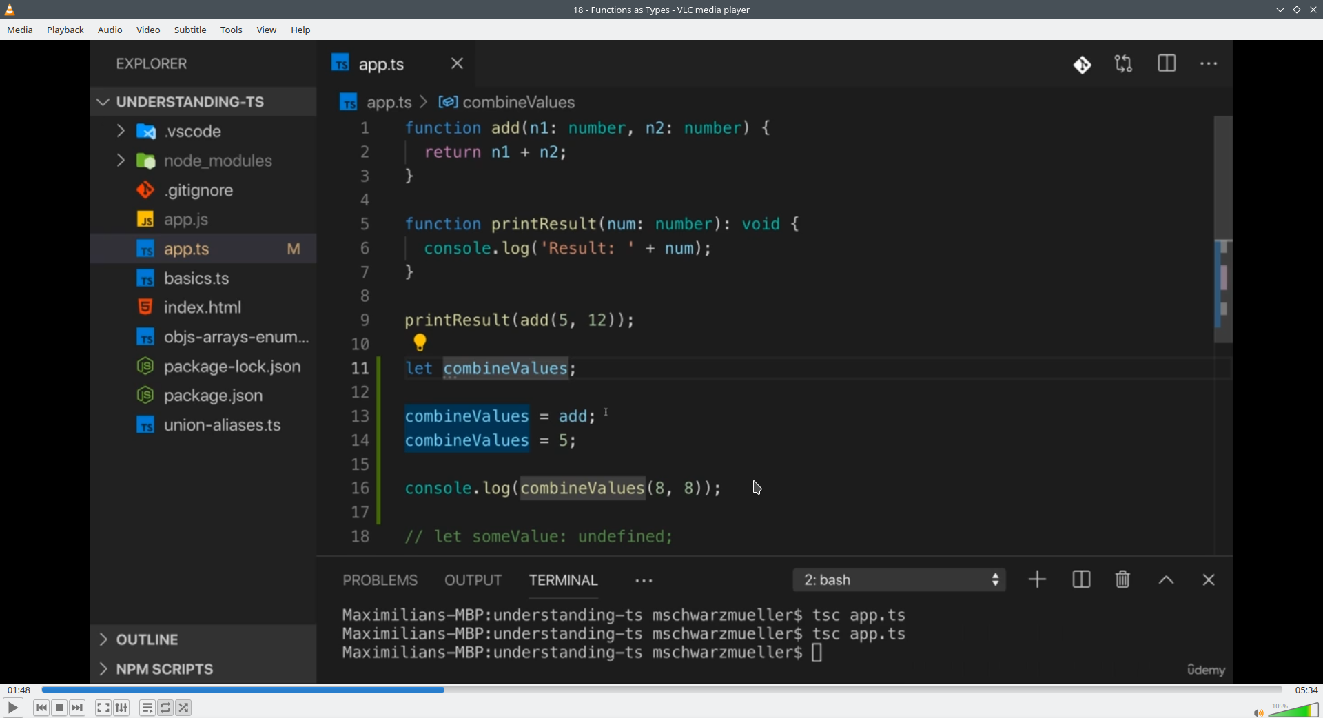Create a new terminal with plus icon

(x=1037, y=579)
